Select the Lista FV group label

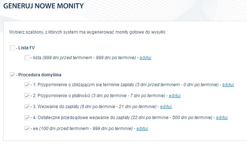coord(26,48)
